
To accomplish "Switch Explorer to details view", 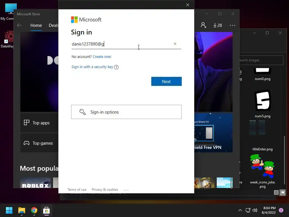I will (x=276, y=193).
